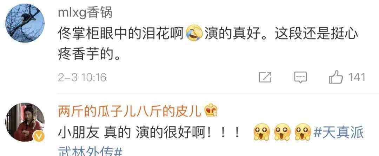Tap the repost icon on mlxg香锅's comment
The image size is (379, 156).
click(265, 78)
